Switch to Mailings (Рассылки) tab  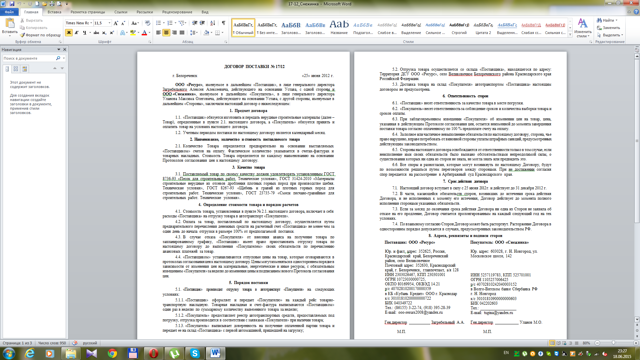pos(145,12)
